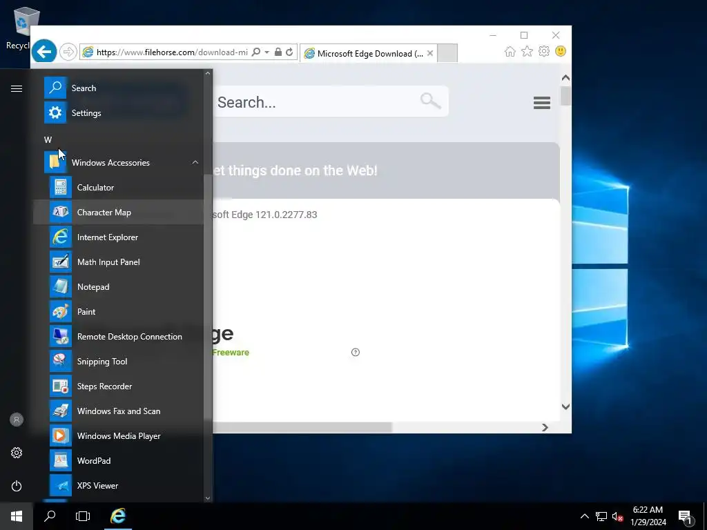Go to the Internet Explorer home page
Screen dimensions: 707x530
510,51
